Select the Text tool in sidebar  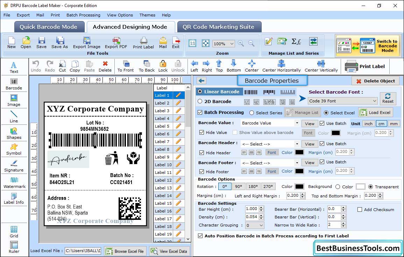pyautogui.click(x=14, y=68)
